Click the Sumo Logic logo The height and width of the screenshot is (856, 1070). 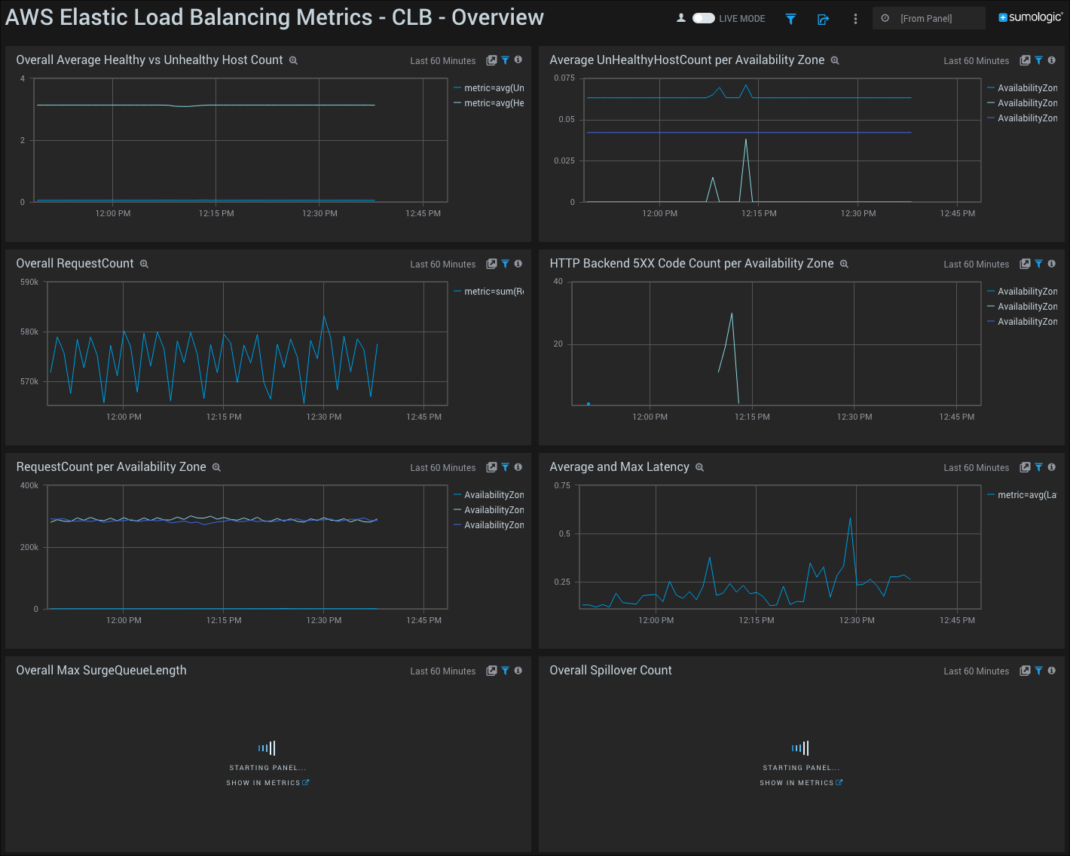(x=1030, y=17)
